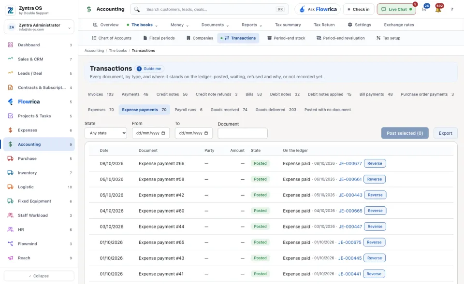Image resolution: width=464 pixels, height=284 pixels.
Task: Click the Purchase truck icon
Action: (x=10, y=158)
